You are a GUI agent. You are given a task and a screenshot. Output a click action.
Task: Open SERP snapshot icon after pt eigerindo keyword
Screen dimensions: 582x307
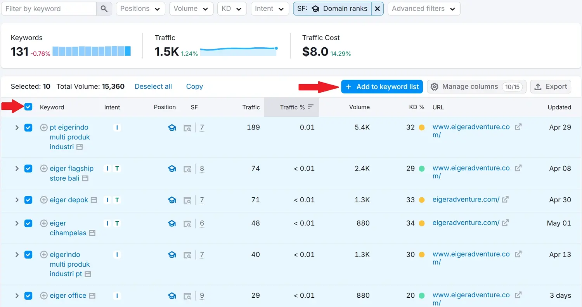coord(79,147)
